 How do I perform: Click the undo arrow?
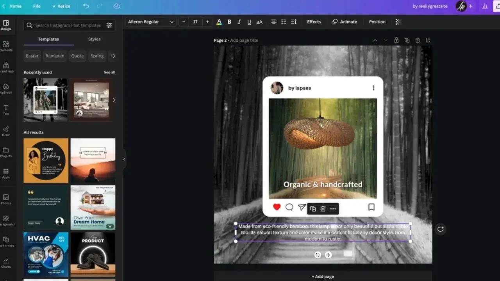pyautogui.click(x=86, y=6)
